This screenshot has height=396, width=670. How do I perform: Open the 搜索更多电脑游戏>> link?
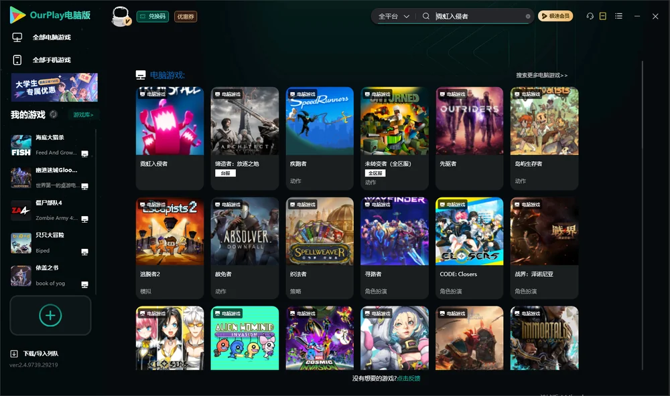click(542, 75)
